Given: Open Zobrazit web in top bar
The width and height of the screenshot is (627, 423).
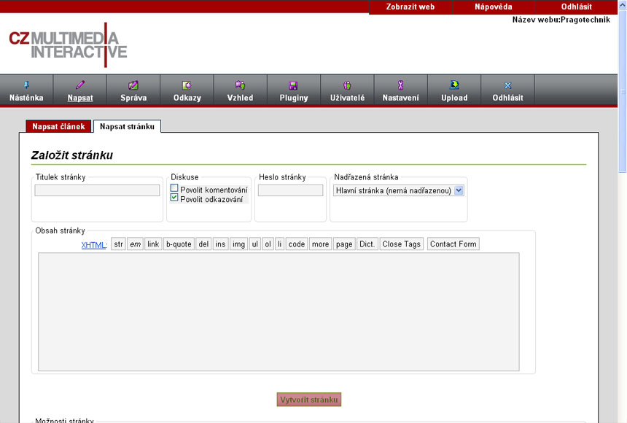Looking at the screenshot, I should tap(410, 7).
